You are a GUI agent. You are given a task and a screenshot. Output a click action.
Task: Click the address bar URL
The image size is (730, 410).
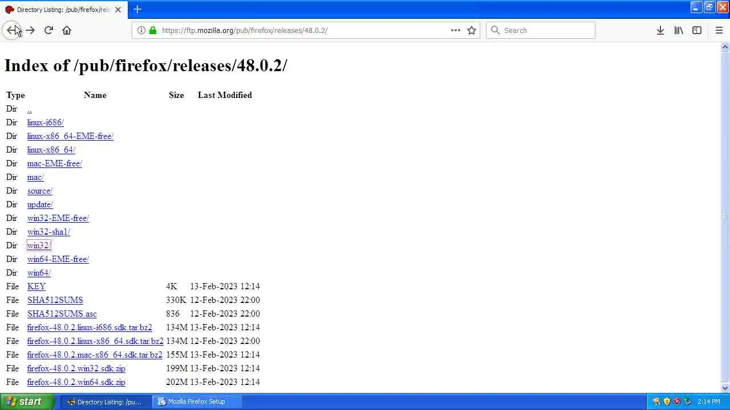245,30
